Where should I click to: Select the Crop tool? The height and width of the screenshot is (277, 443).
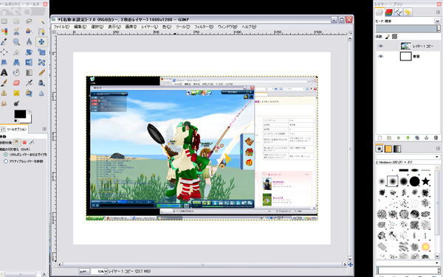click(16, 52)
